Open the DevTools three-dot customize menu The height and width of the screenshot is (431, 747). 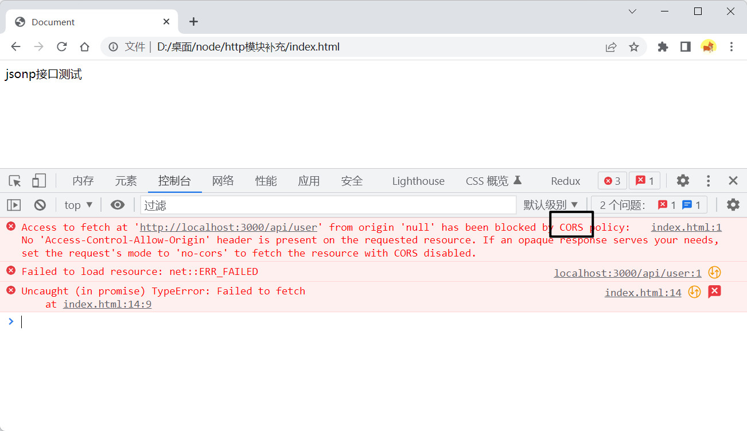pos(709,181)
